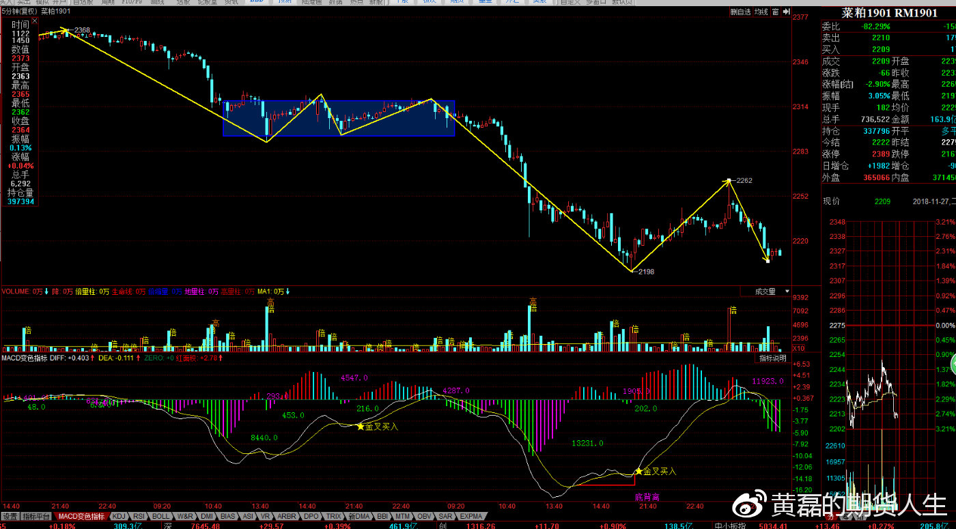Image resolution: width=956 pixels, height=529 pixels.
Task: Click the first 金叉买入 star marker
Action: point(361,427)
